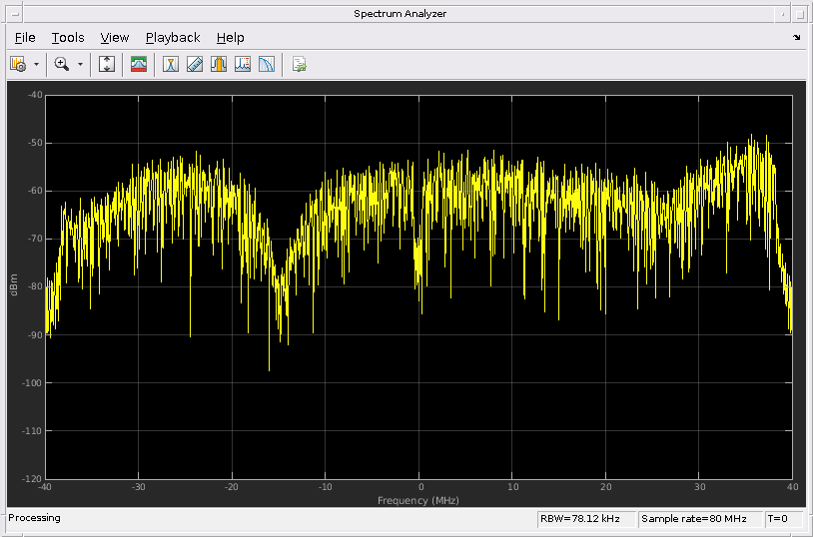Image resolution: width=813 pixels, height=537 pixels.
Task: Click the dock arrow at menu bar right
Action: click(796, 38)
